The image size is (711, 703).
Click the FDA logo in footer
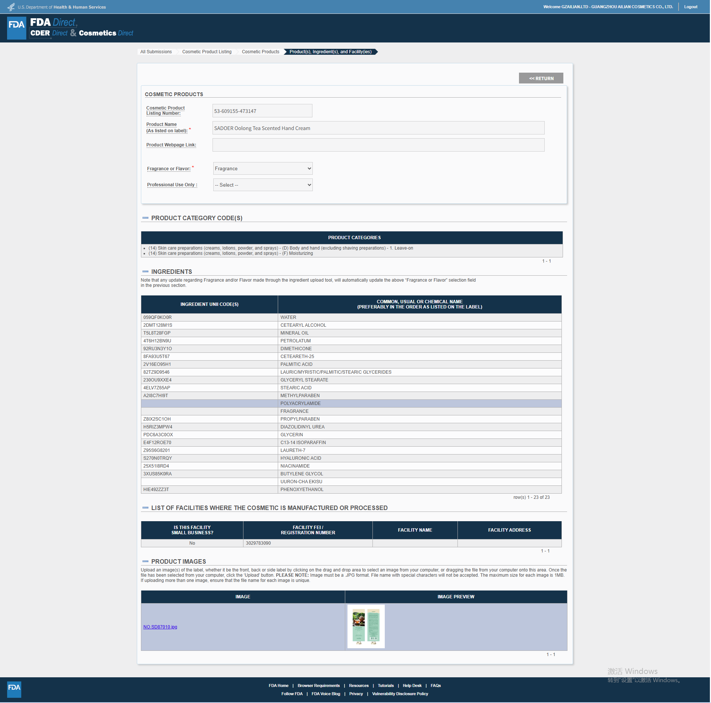pyautogui.click(x=14, y=689)
